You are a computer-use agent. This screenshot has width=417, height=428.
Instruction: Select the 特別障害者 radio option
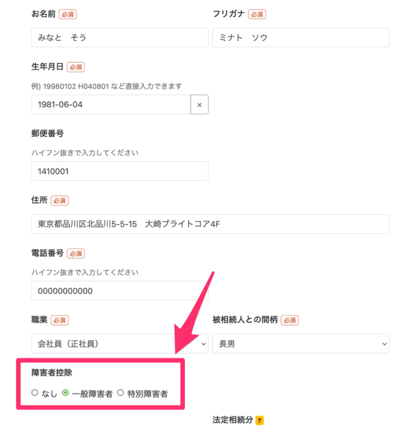121,393
